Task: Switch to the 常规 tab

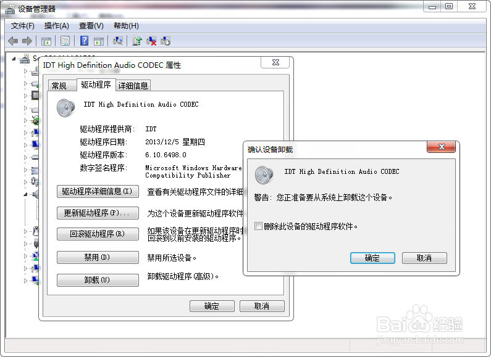Action: 62,86
